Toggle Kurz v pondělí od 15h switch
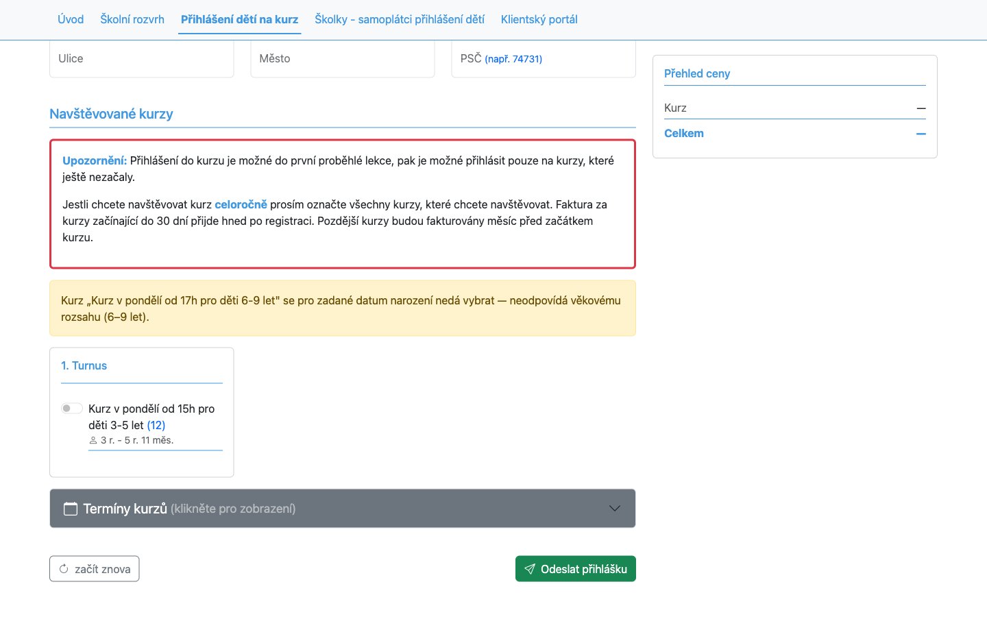The height and width of the screenshot is (617, 987). pos(72,409)
